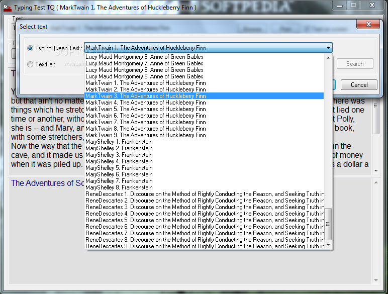Click dropdown list scroll up arrow

click(x=328, y=58)
